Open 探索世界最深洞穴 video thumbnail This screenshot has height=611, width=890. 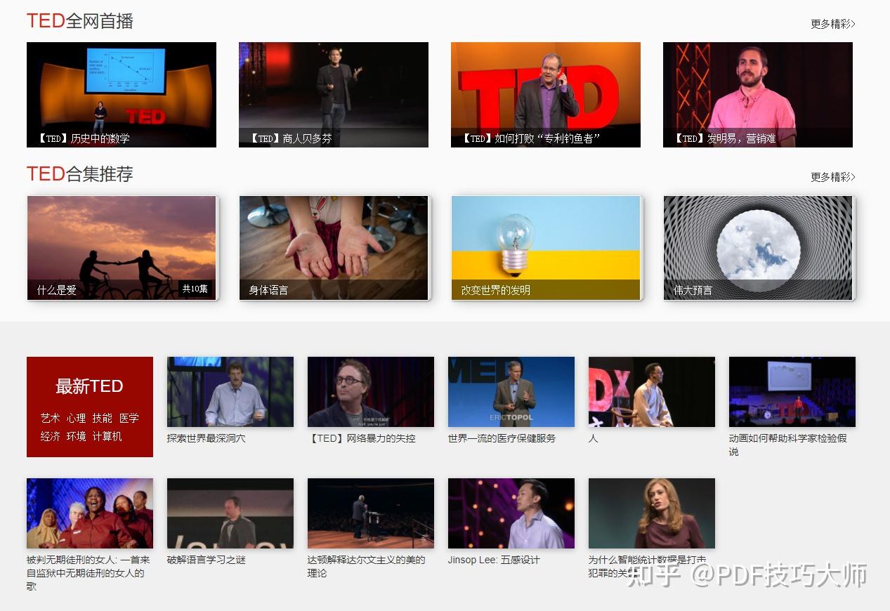pos(230,392)
